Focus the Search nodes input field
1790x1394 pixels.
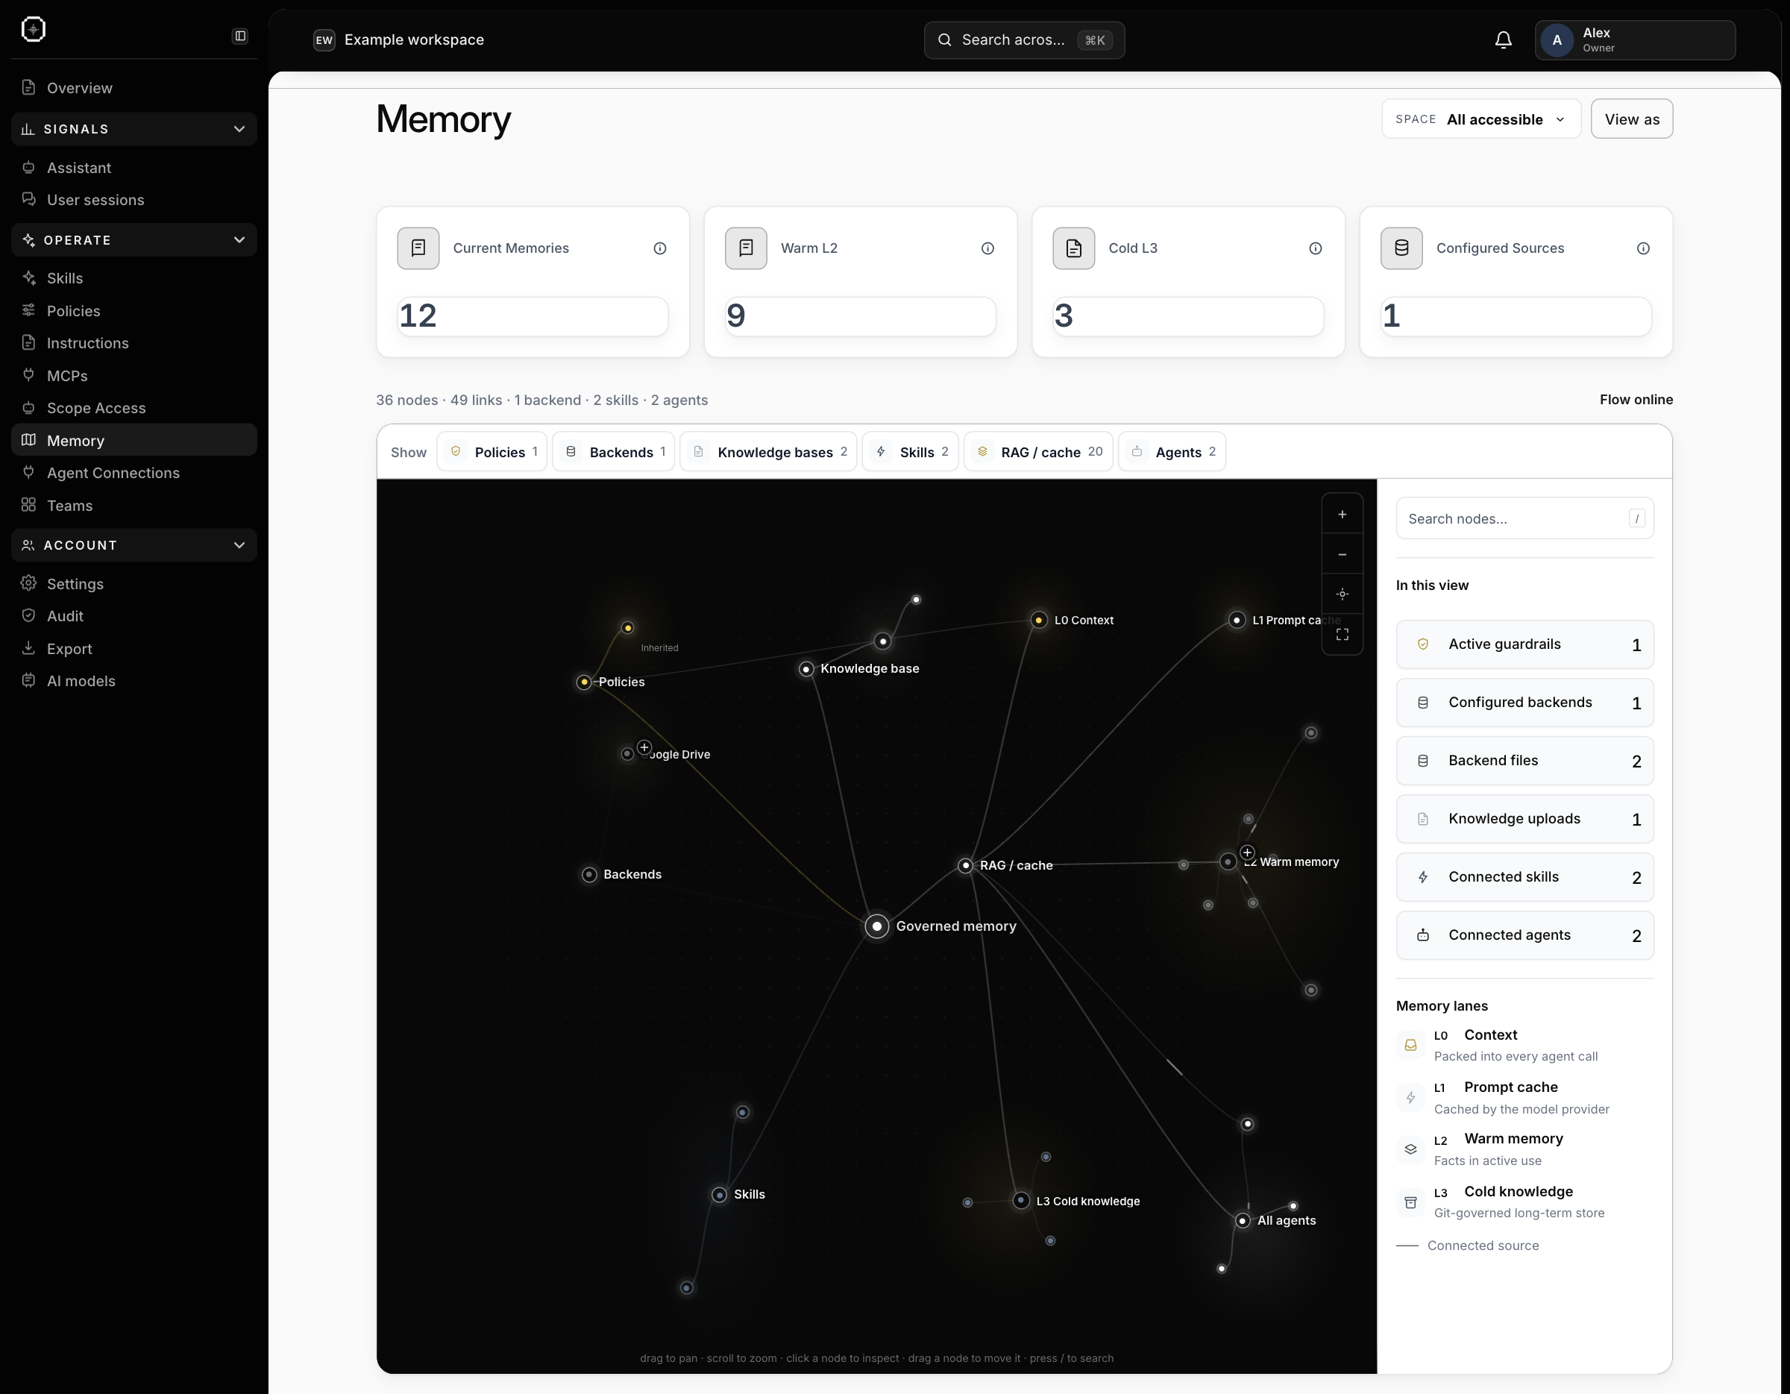point(1524,518)
